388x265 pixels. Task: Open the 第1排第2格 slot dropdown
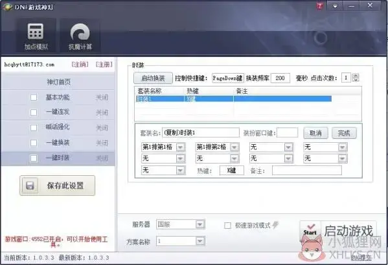coord(234,147)
